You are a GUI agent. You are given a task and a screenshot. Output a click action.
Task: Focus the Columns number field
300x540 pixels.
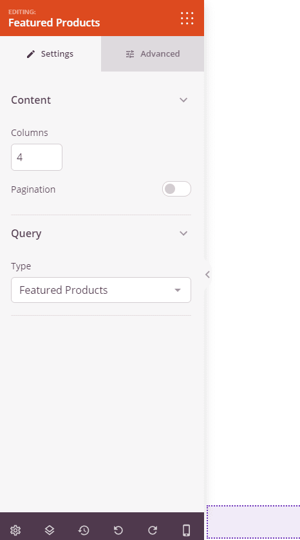click(37, 157)
